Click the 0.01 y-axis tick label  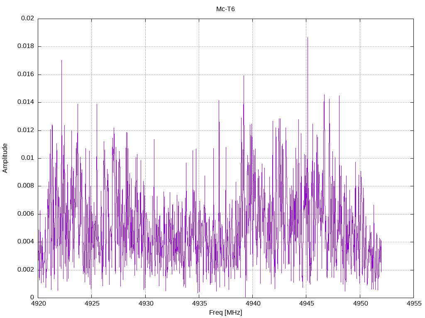point(28,158)
